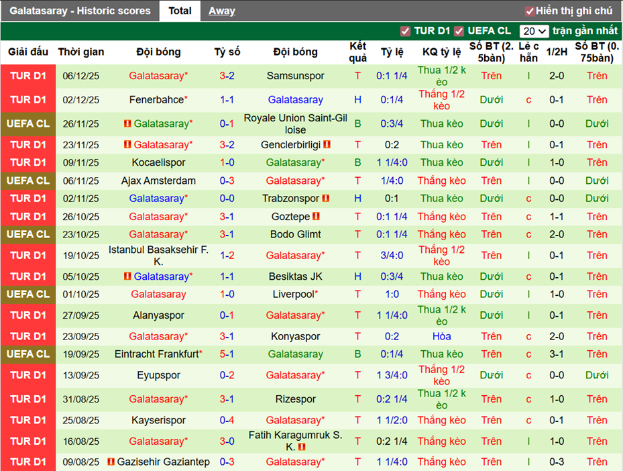Open the Eyupspor team link
Image resolution: width=623 pixels, height=471 pixels.
(158, 375)
